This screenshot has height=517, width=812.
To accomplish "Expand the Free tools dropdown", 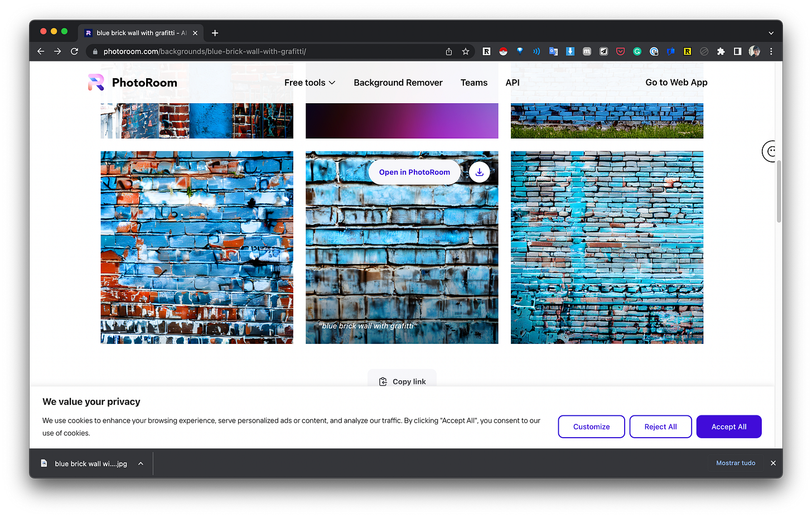I will click(x=310, y=83).
